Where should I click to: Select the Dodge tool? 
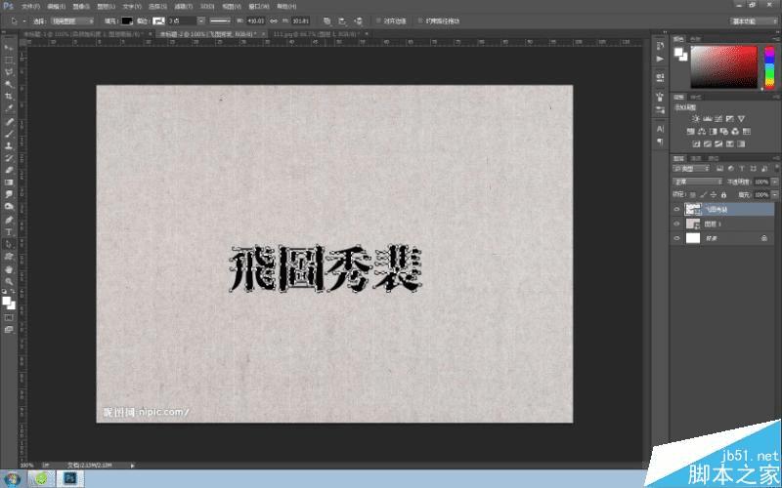coord(9,206)
